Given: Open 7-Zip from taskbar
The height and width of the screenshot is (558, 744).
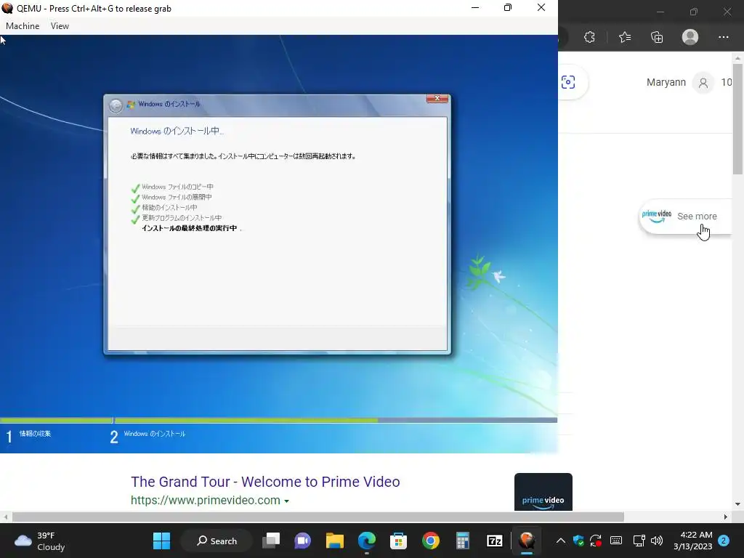Looking at the screenshot, I should pos(494,541).
